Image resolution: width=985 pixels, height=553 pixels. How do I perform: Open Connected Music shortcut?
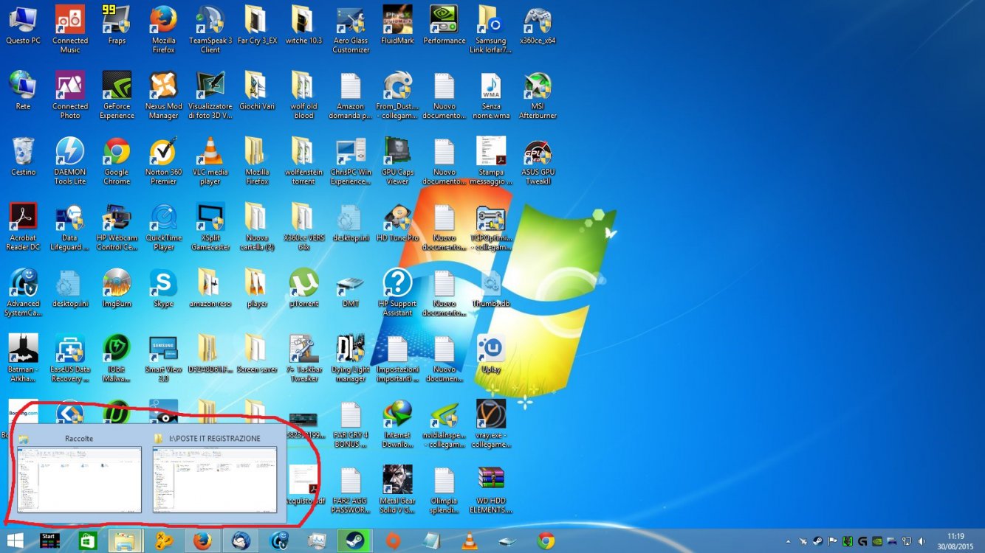[x=70, y=29]
